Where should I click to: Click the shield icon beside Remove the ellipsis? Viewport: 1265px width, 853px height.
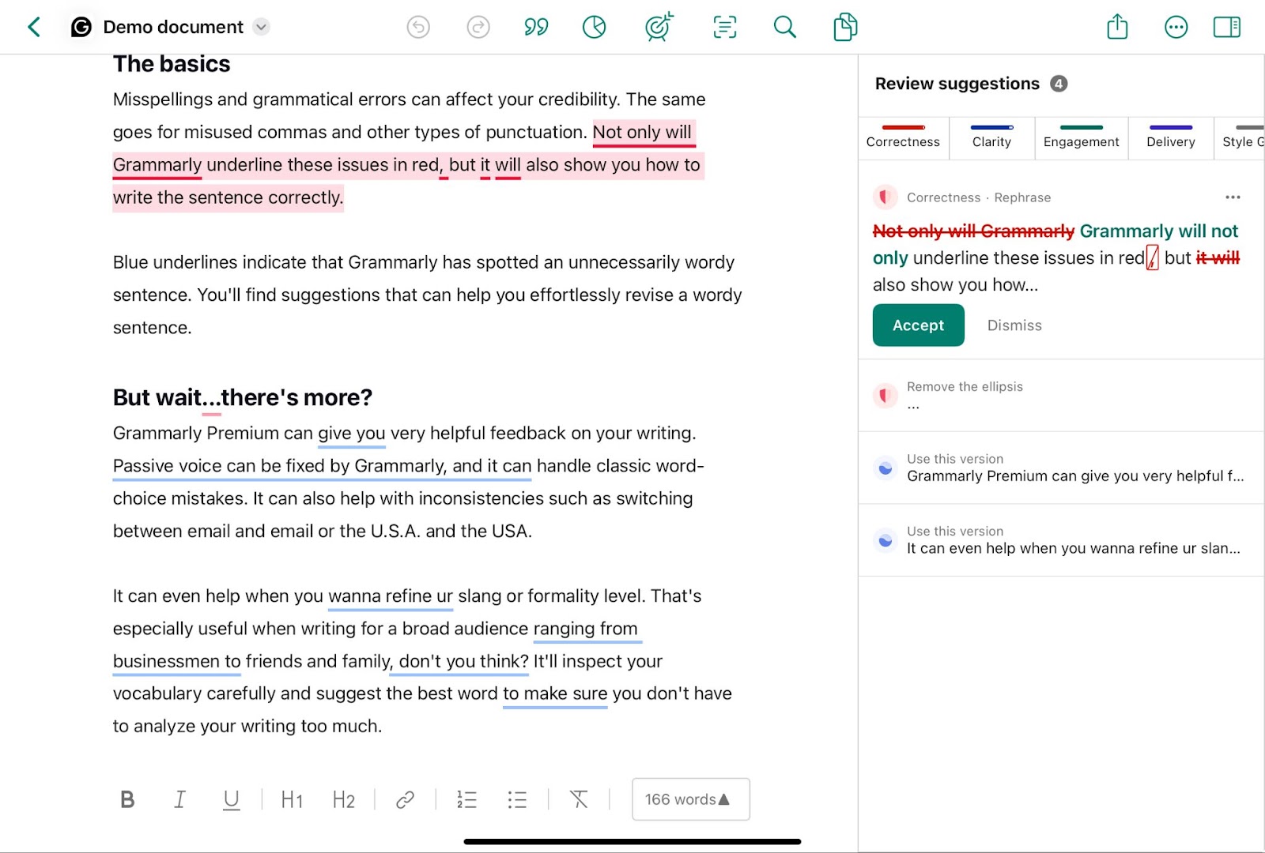[x=885, y=395]
